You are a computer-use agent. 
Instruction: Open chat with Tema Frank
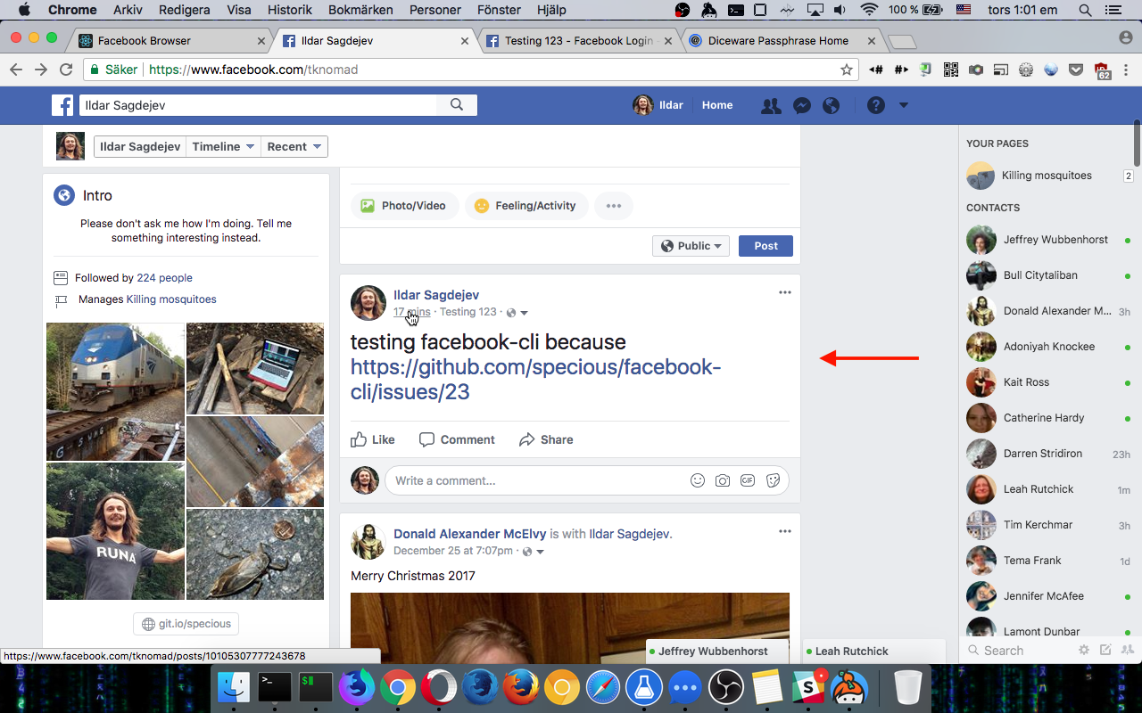coord(1049,561)
